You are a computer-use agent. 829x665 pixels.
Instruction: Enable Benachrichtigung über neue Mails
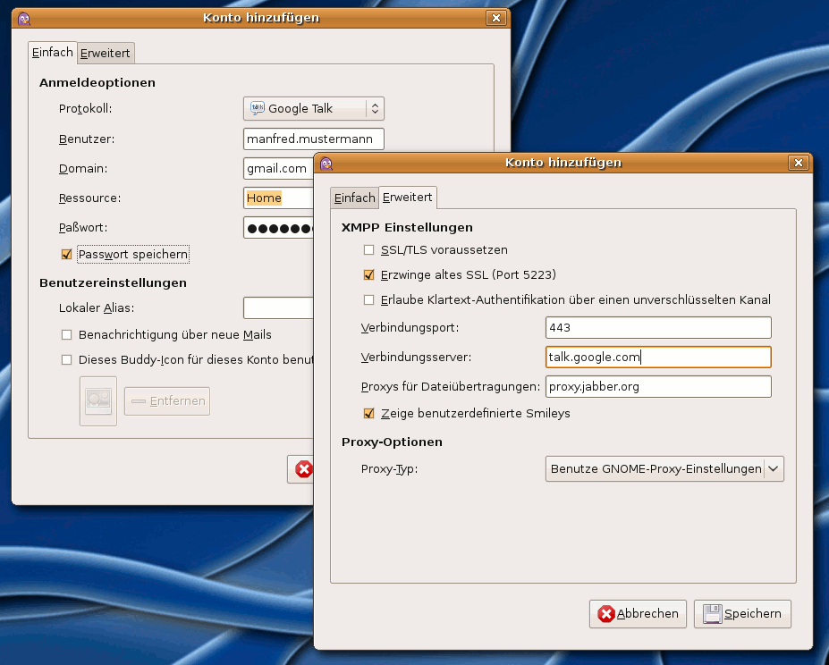(x=66, y=335)
